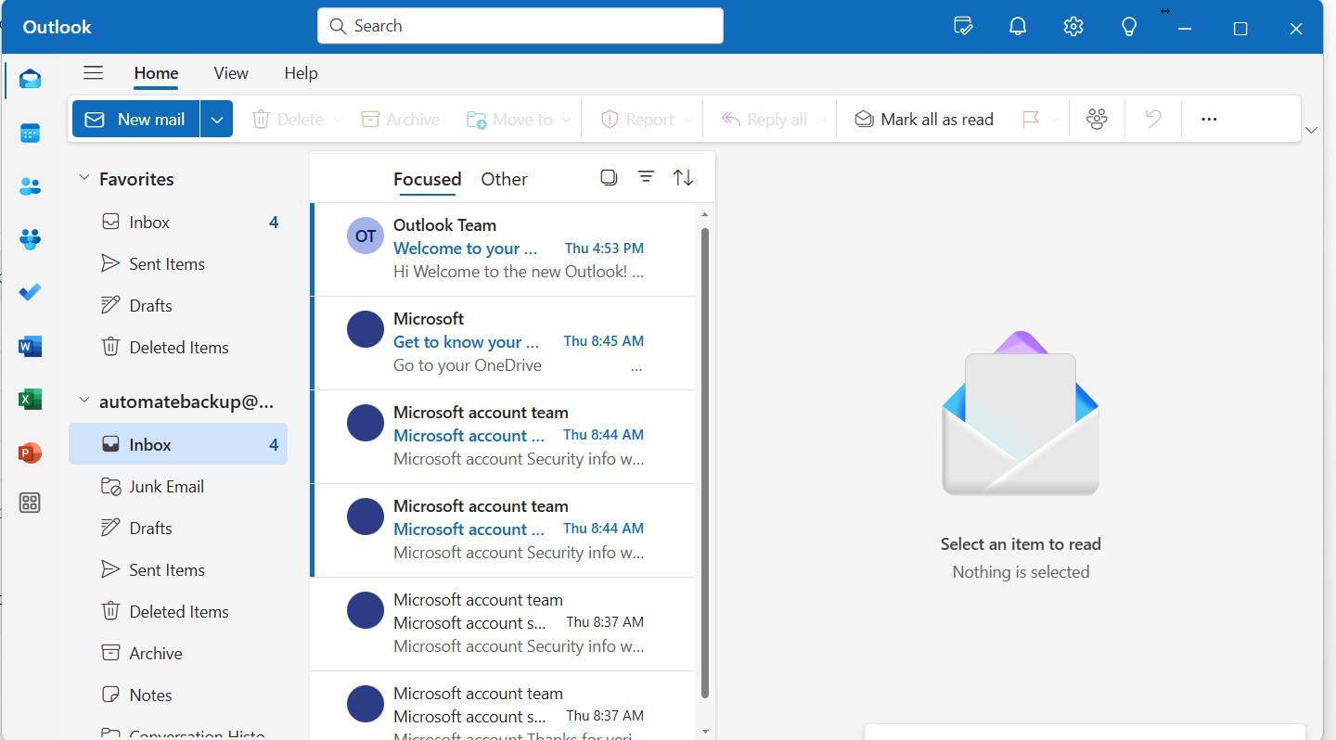Open Sent Items under Favorites
Screen dimensions: 1336x740
click(178, 263)
